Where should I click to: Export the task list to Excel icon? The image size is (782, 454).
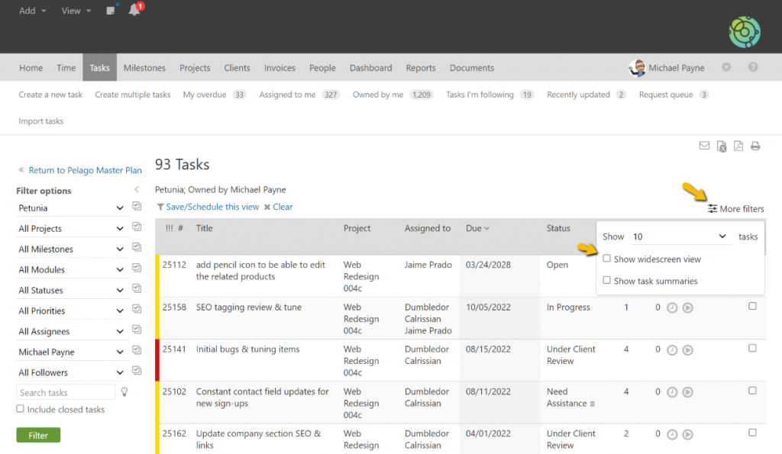click(721, 146)
